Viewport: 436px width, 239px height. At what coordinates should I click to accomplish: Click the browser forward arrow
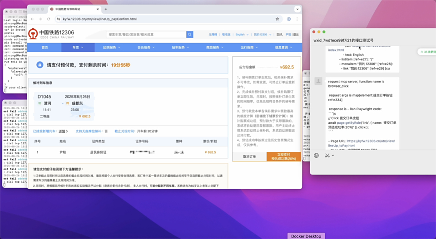click(40, 19)
